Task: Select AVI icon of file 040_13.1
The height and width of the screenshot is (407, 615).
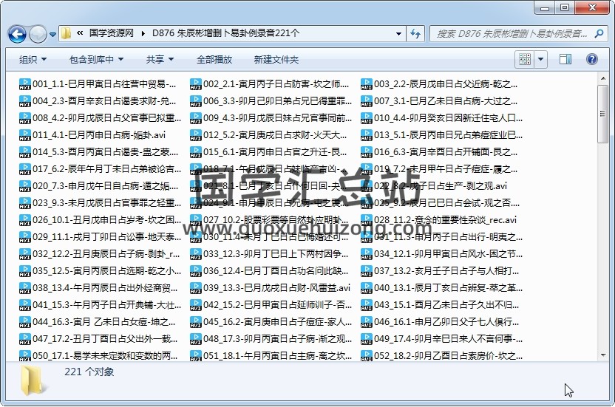Action: pyautogui.click(x=367, y=289)
